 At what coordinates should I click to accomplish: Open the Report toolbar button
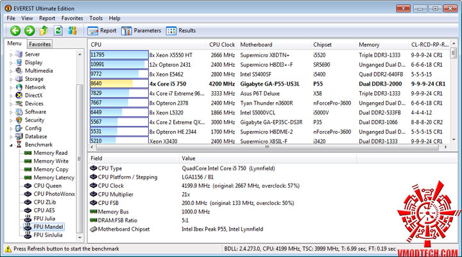click(102, 31)
